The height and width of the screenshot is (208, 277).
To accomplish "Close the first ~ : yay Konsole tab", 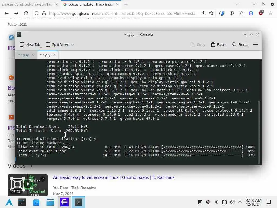I will pyautogui.click(x=33, y=55).
